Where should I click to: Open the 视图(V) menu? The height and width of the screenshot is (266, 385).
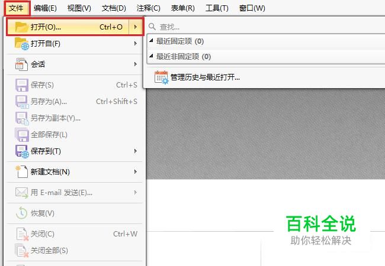[79, 8]
